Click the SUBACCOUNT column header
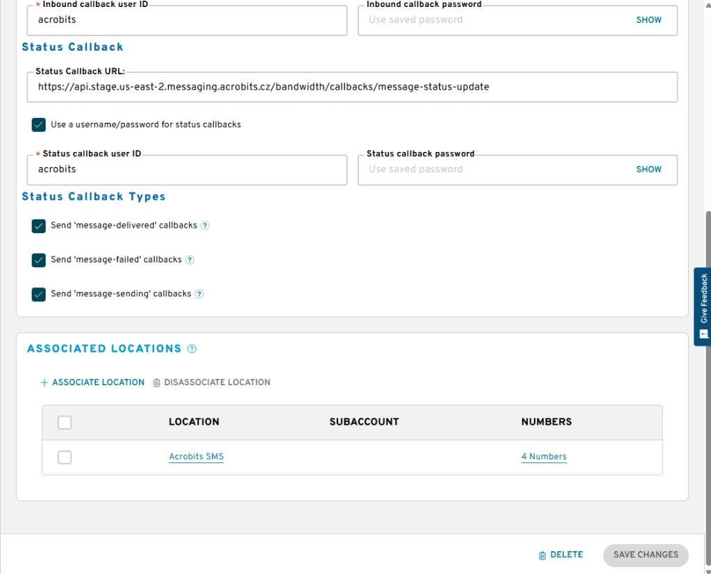 tap(364, 422)
